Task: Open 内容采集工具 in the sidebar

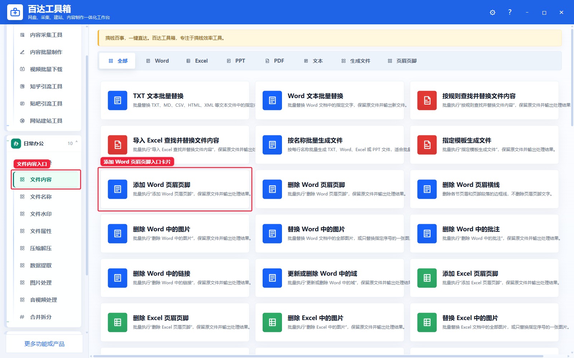Action: pyautogui.click(x=46, y=35)
